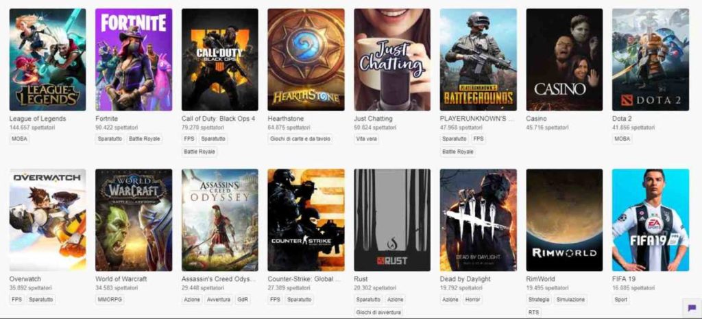Click the Hearthstone box art

tap(306, 60)
